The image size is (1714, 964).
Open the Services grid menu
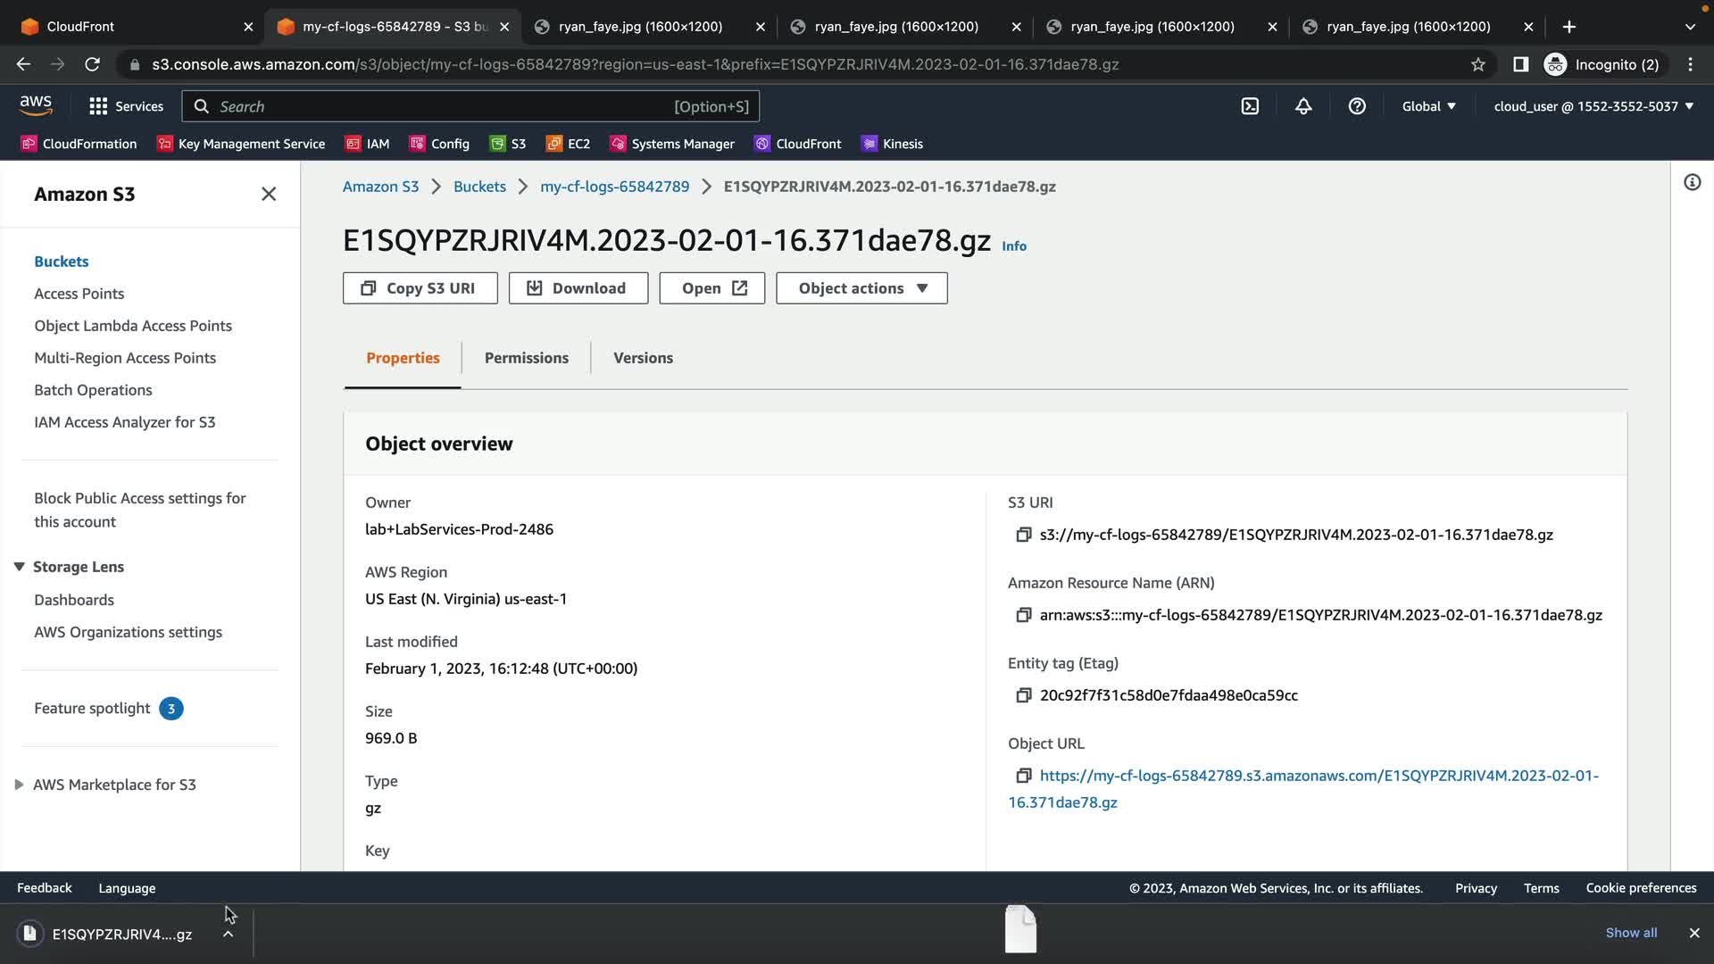(x=126, y=106)
